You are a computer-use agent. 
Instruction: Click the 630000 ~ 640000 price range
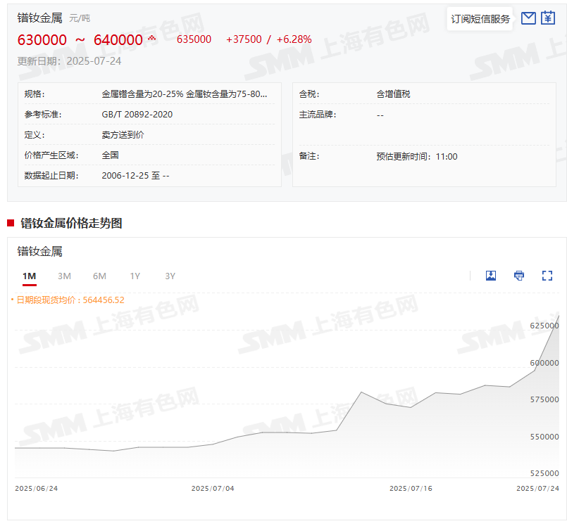[80, 40]
